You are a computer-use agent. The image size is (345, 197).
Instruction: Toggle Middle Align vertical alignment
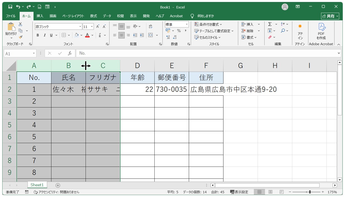point(121,27)
